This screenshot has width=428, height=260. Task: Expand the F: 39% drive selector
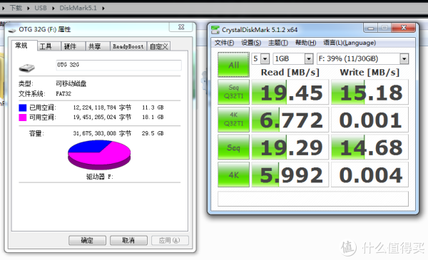click(x=363, y=58)
